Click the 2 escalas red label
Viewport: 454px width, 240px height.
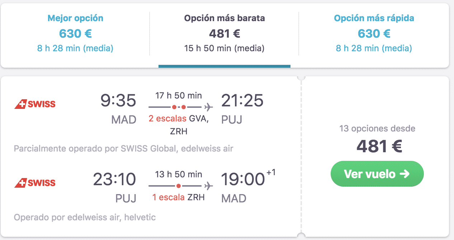[x=167, y=119]
